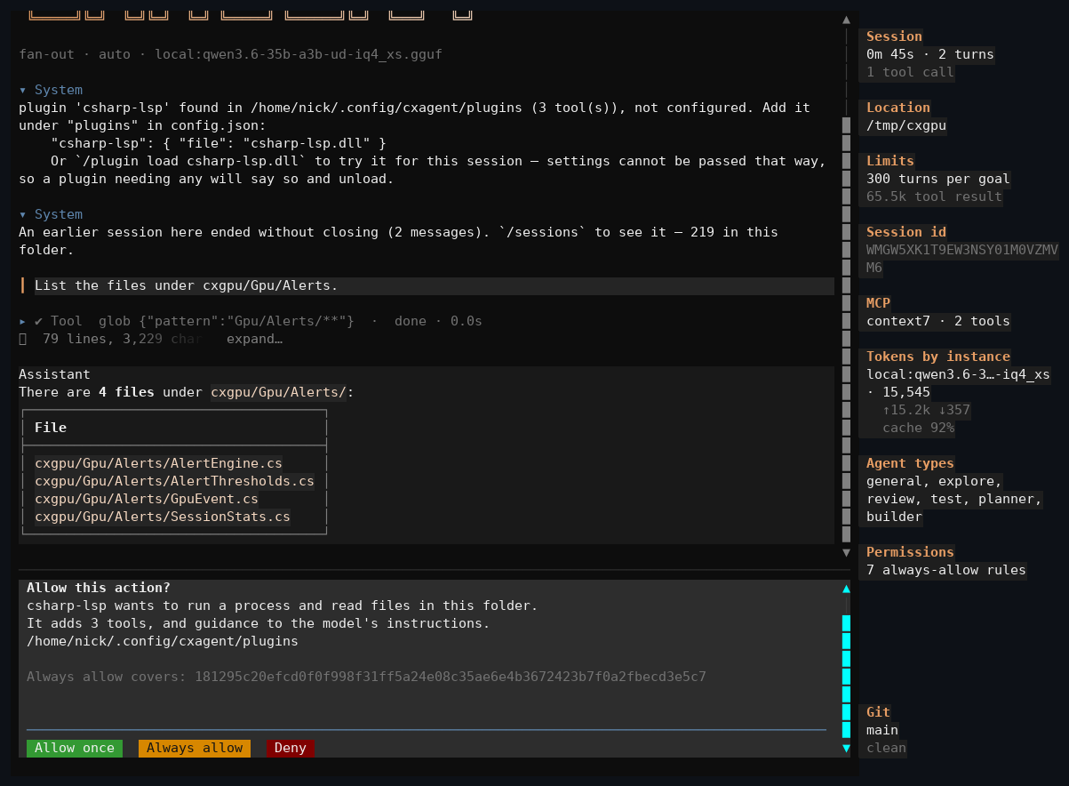Collapse the System message about earlier session
The height and width of the screenshot is (786, 1069).
tap(23, 214)
